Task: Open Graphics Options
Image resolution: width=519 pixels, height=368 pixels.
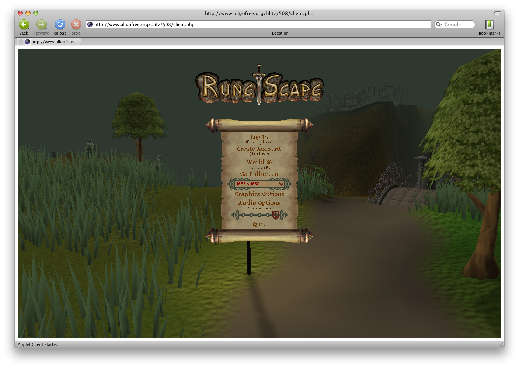Action: click(259, 194)
